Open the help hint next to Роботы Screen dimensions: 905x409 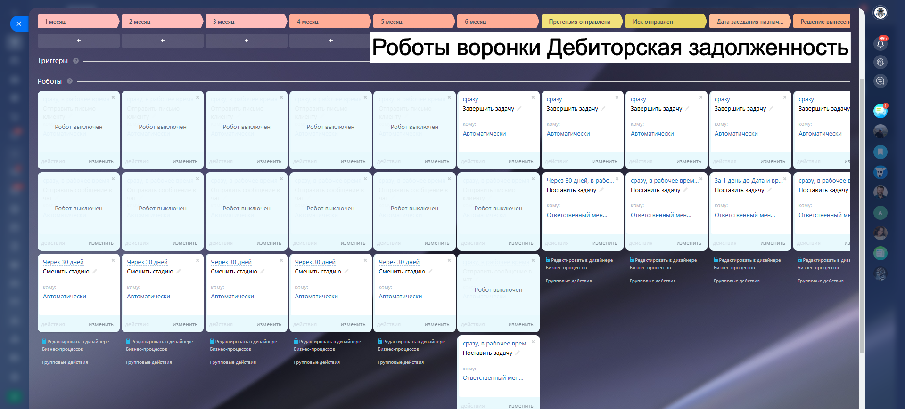click(x=70, y=81)
